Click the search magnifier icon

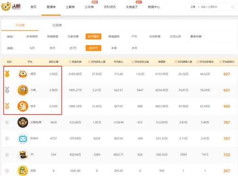pyautogui.click(x=232, y=7)
